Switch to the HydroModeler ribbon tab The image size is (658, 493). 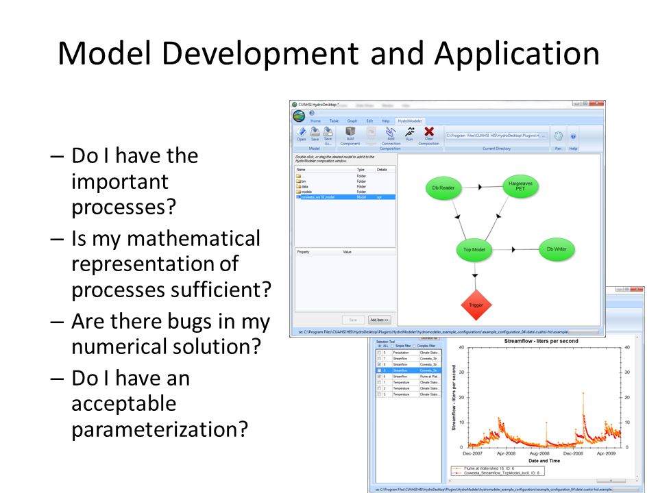pos(410,121)
